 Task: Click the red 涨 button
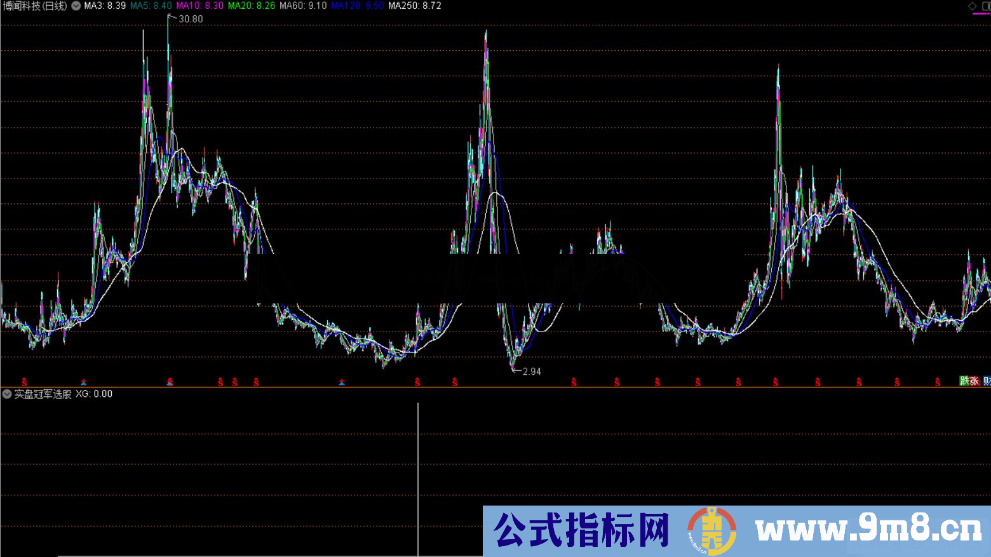(x=974, y=381)
